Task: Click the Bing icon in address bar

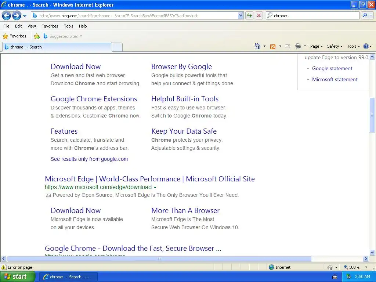Action: click(35, 15)
